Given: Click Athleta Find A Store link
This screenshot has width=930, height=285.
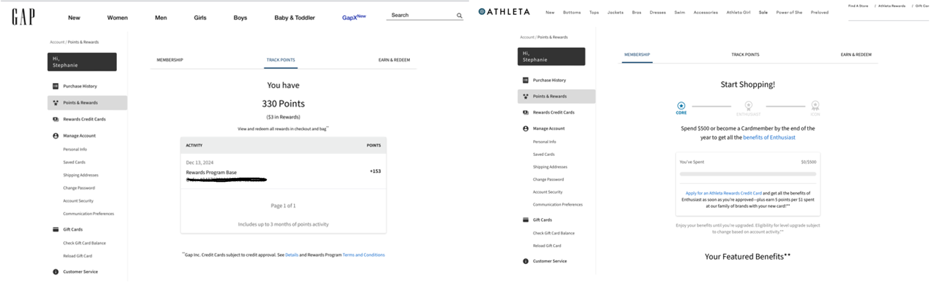Looking at the screenshot, I should 858,6.
